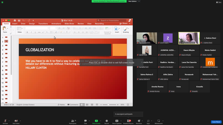223x125 pixels.
Task: Expand options arrow beside Show Captions
Action: click(x=121, y=121)
